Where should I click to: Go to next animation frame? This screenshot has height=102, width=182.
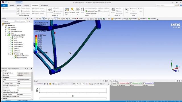tap(53, 84)
